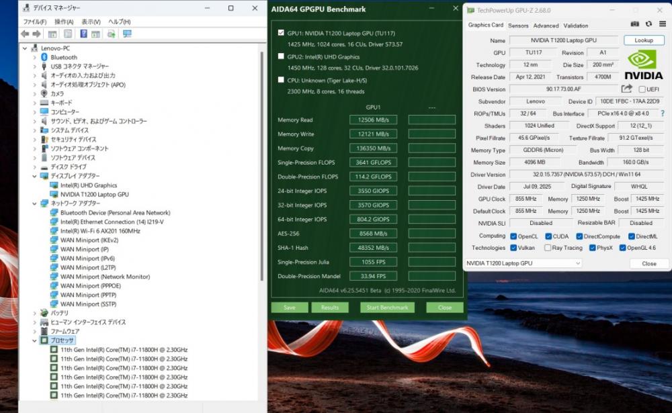Click the GPU-Z refresh icon

[648, 24]
